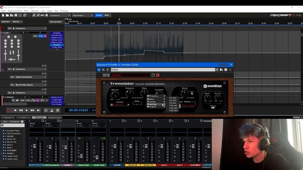Toggle solo on the SubMix 1 track
Screen dimensions: 303x170
(x=41, y=36)
